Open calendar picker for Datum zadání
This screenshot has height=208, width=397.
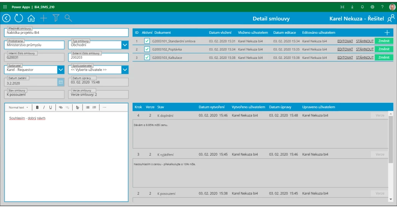coord(60,82)
